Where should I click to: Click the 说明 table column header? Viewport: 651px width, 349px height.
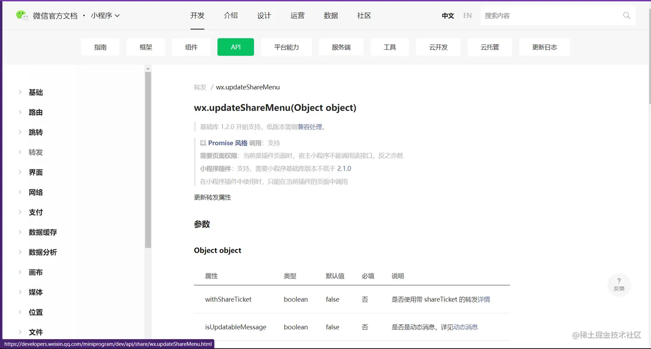(398, 276)
